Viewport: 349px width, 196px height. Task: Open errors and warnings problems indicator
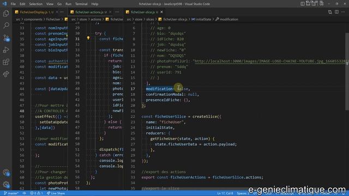[x=37, y=193]
